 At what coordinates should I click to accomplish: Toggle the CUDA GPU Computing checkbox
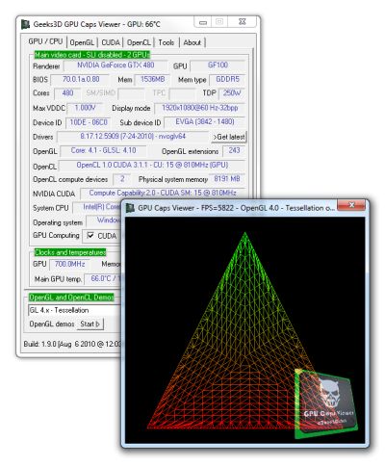(90, 236)
